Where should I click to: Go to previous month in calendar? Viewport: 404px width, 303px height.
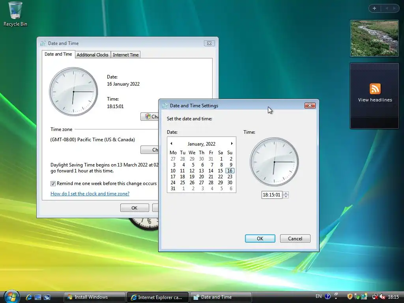pyautogui.click(x=171, y=144)
